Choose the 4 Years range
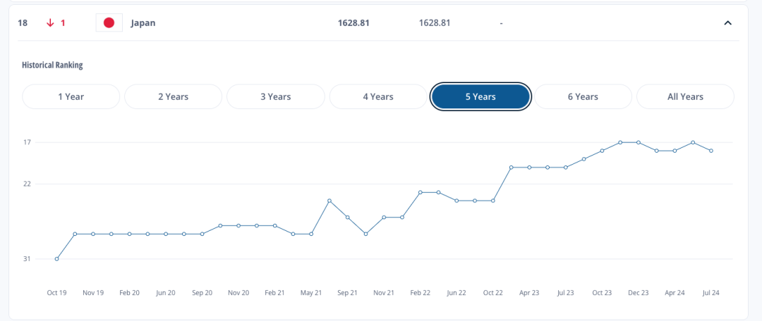The image size is (762, 321). pos(378,96)
